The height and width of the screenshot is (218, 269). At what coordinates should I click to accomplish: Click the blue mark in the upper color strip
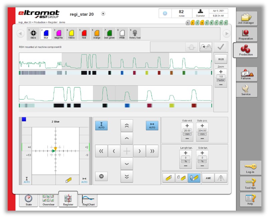pyautogui.click(x=122, y=73)
